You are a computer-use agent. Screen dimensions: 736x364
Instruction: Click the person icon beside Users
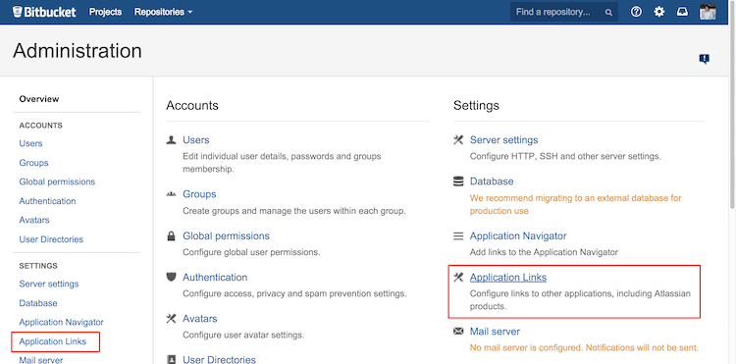pos(172,139)
